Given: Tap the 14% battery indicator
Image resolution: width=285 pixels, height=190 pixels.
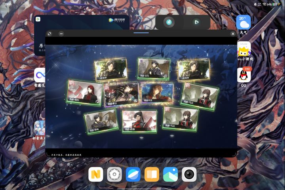Looking at the screenshot, I should click(273, 4).
